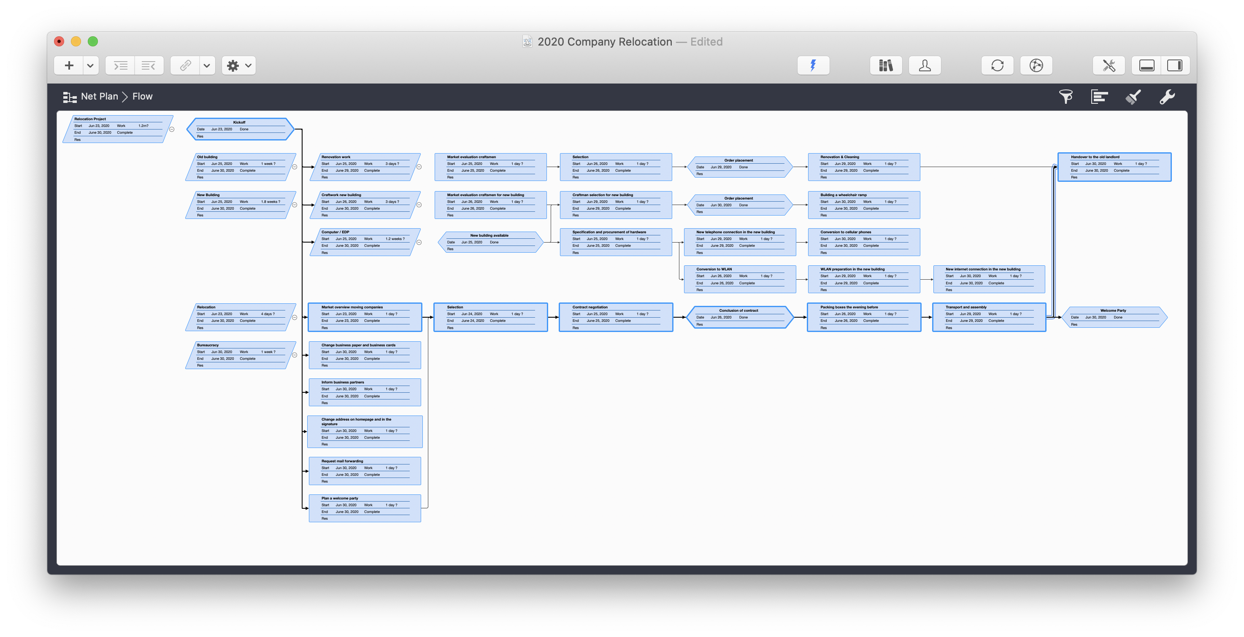Collapse the Renovation work group
Viewport: 1244px width, 637px height.
pos(419,167)
